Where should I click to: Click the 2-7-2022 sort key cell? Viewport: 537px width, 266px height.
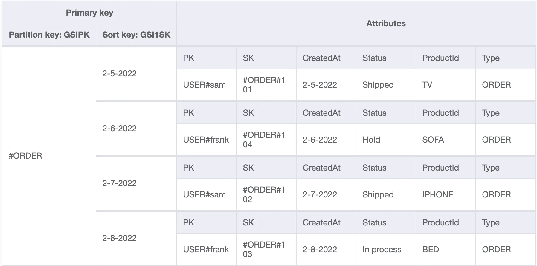pyautogui.click(x=136, y=183)
